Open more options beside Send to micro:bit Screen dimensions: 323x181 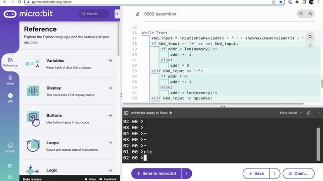click(x=186, y=173)
